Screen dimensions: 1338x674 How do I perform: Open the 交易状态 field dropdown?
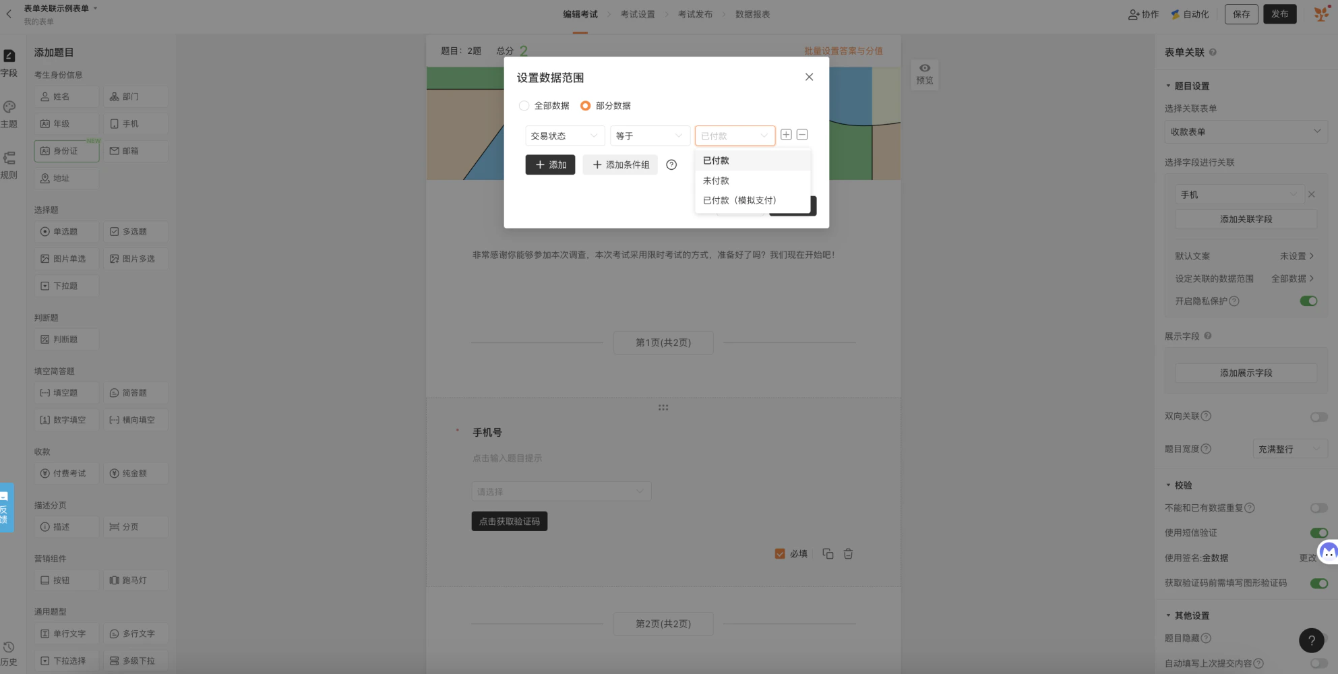[565, 136]
